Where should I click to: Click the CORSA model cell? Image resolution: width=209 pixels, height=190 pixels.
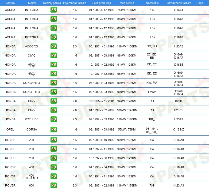click(32, 129)
